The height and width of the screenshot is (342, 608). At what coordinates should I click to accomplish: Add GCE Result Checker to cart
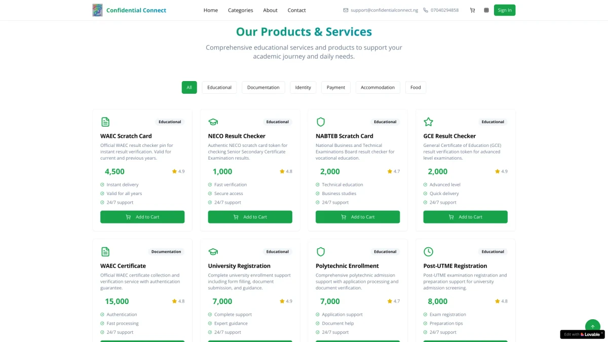[x=465, y=217]
